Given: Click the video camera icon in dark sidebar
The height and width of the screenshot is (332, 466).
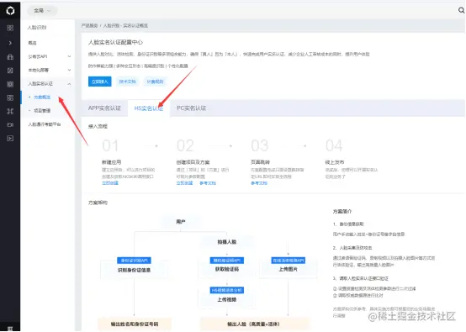Looking at the screenshot, I should (x=10, y=124).
